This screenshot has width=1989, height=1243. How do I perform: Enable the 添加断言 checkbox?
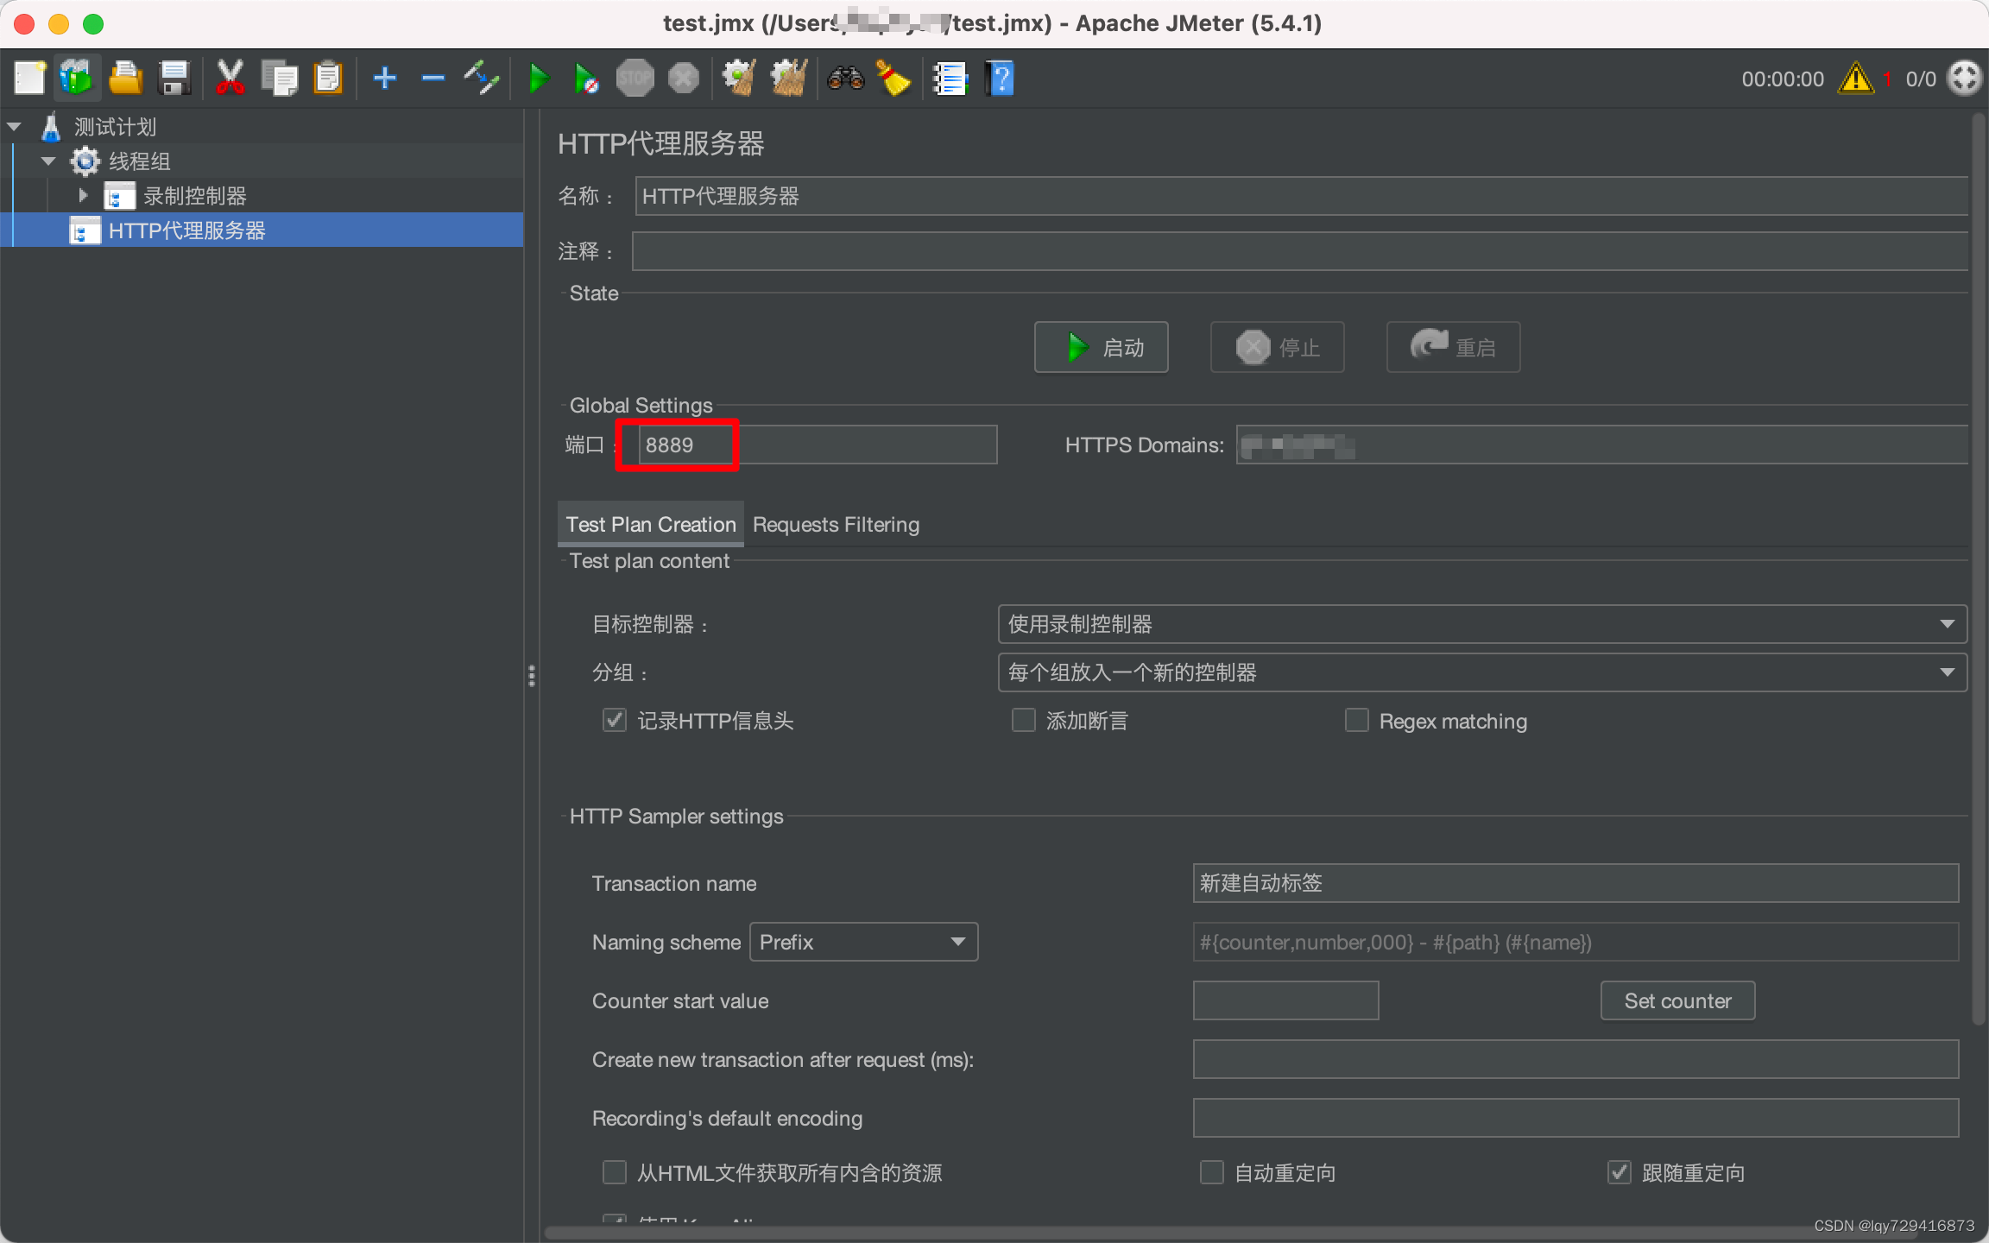coord(1024,720)
